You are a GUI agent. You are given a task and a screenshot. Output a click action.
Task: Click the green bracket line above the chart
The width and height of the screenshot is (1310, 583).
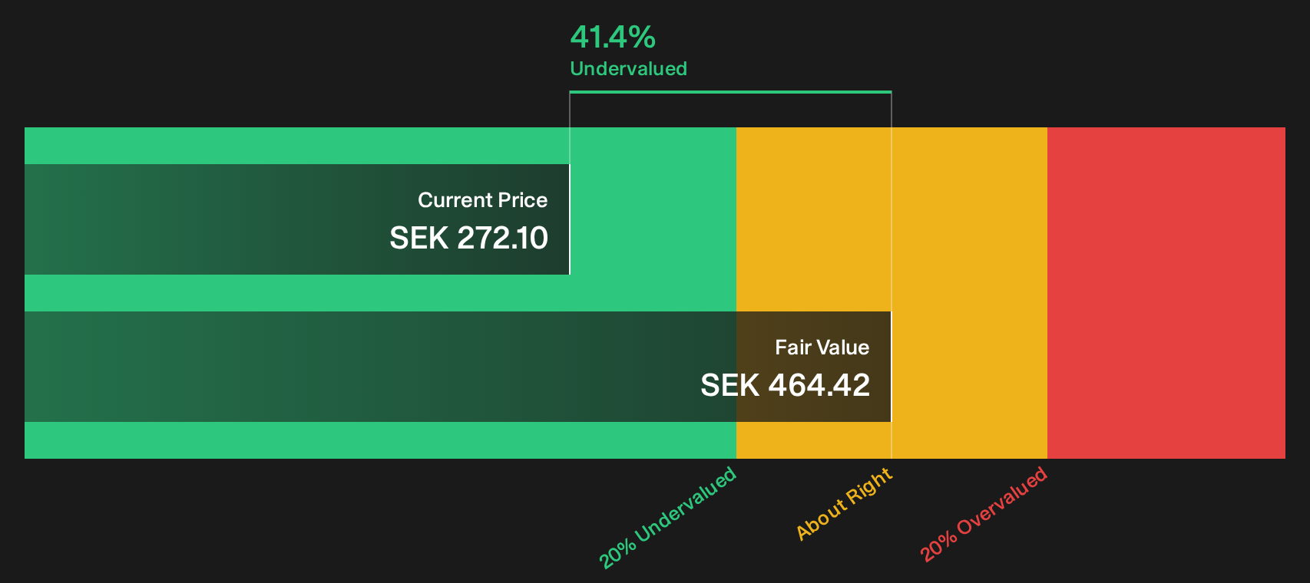click(x=730, y=92)
